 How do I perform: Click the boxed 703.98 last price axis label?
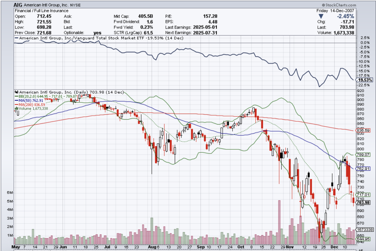[363, 203]
